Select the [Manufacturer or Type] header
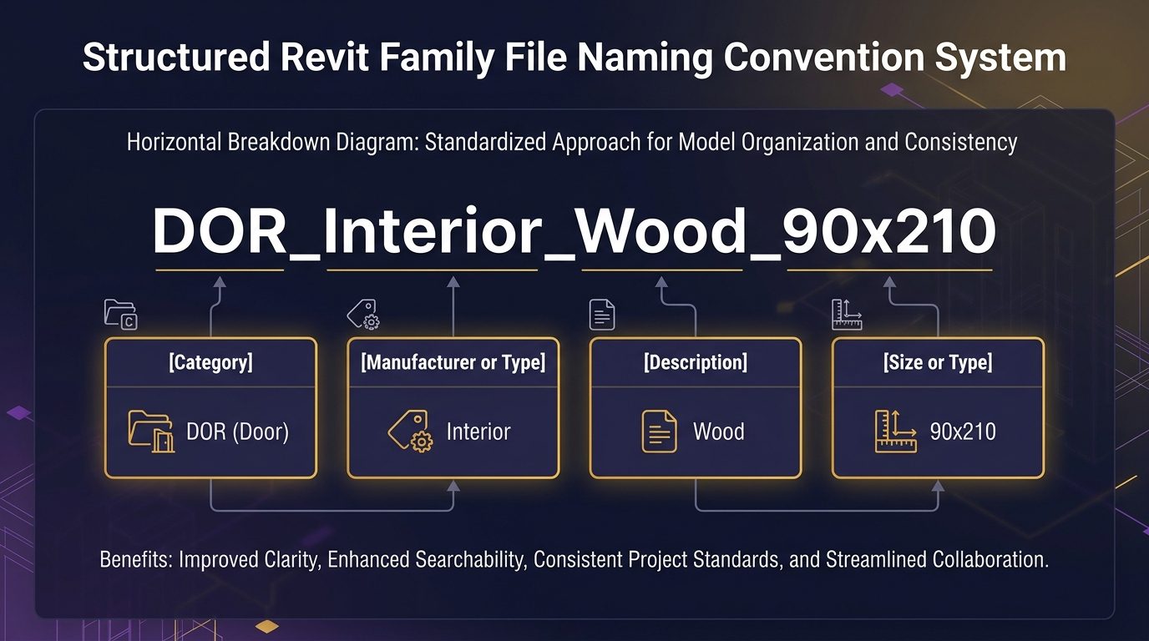The image size is (1149, 641). 453,362
